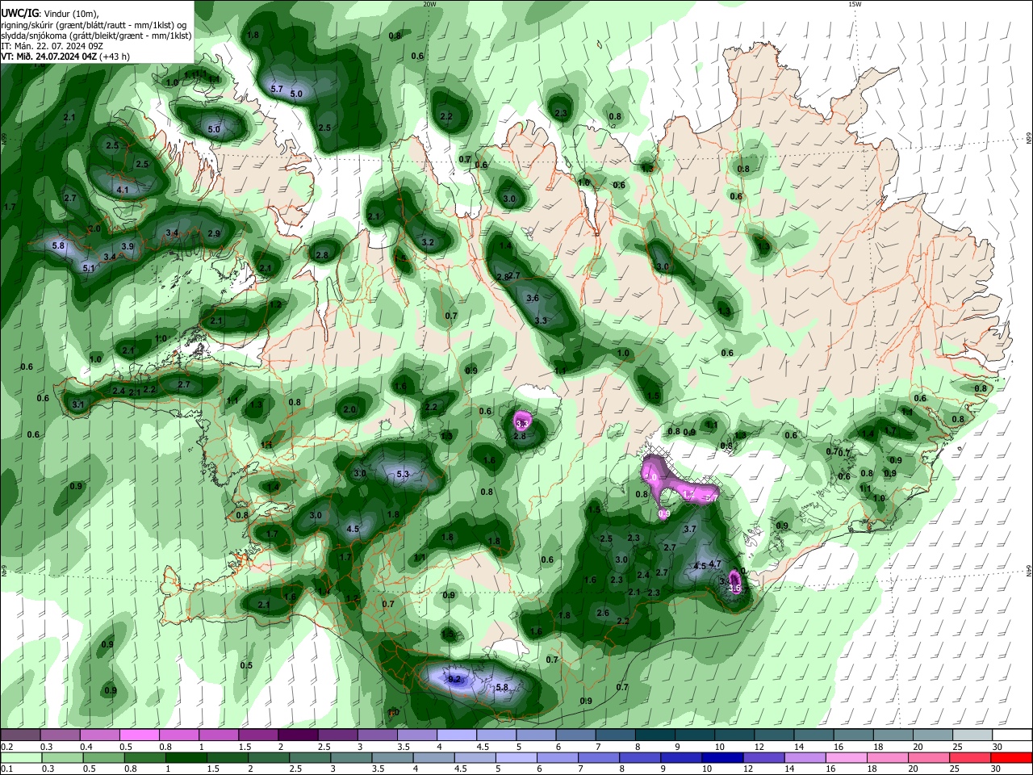The height and width of the screenshot is (775, 1033).
Task: Click the precipitation value '9.2' on the south coast
Action: coord(454,679)
